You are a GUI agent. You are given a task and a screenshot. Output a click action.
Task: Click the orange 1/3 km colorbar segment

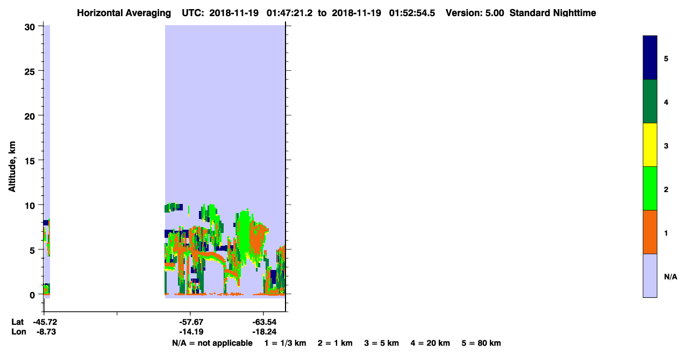click(x=650, y=232)
